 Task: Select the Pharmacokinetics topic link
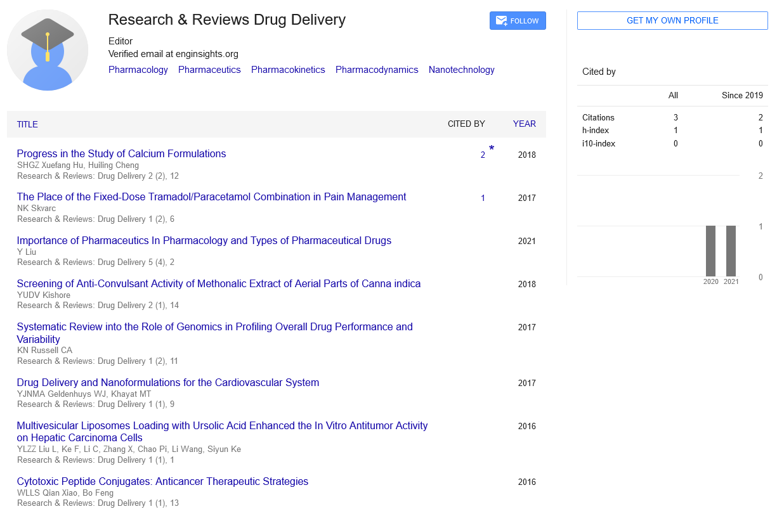[288, 70]
